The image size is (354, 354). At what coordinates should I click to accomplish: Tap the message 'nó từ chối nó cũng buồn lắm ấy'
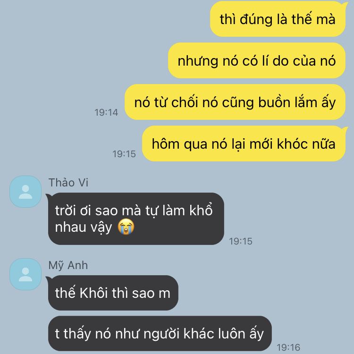pos(235,102)
